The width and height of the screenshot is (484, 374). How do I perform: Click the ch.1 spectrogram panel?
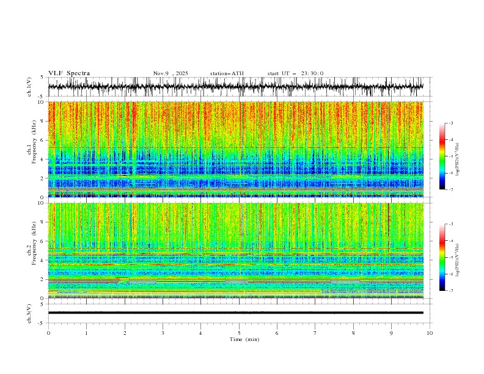(236, 149)
